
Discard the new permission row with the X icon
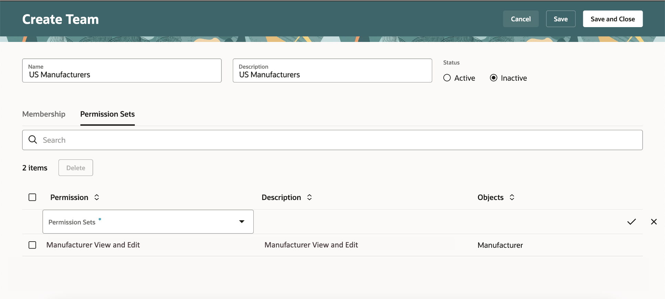coord(654,222)
